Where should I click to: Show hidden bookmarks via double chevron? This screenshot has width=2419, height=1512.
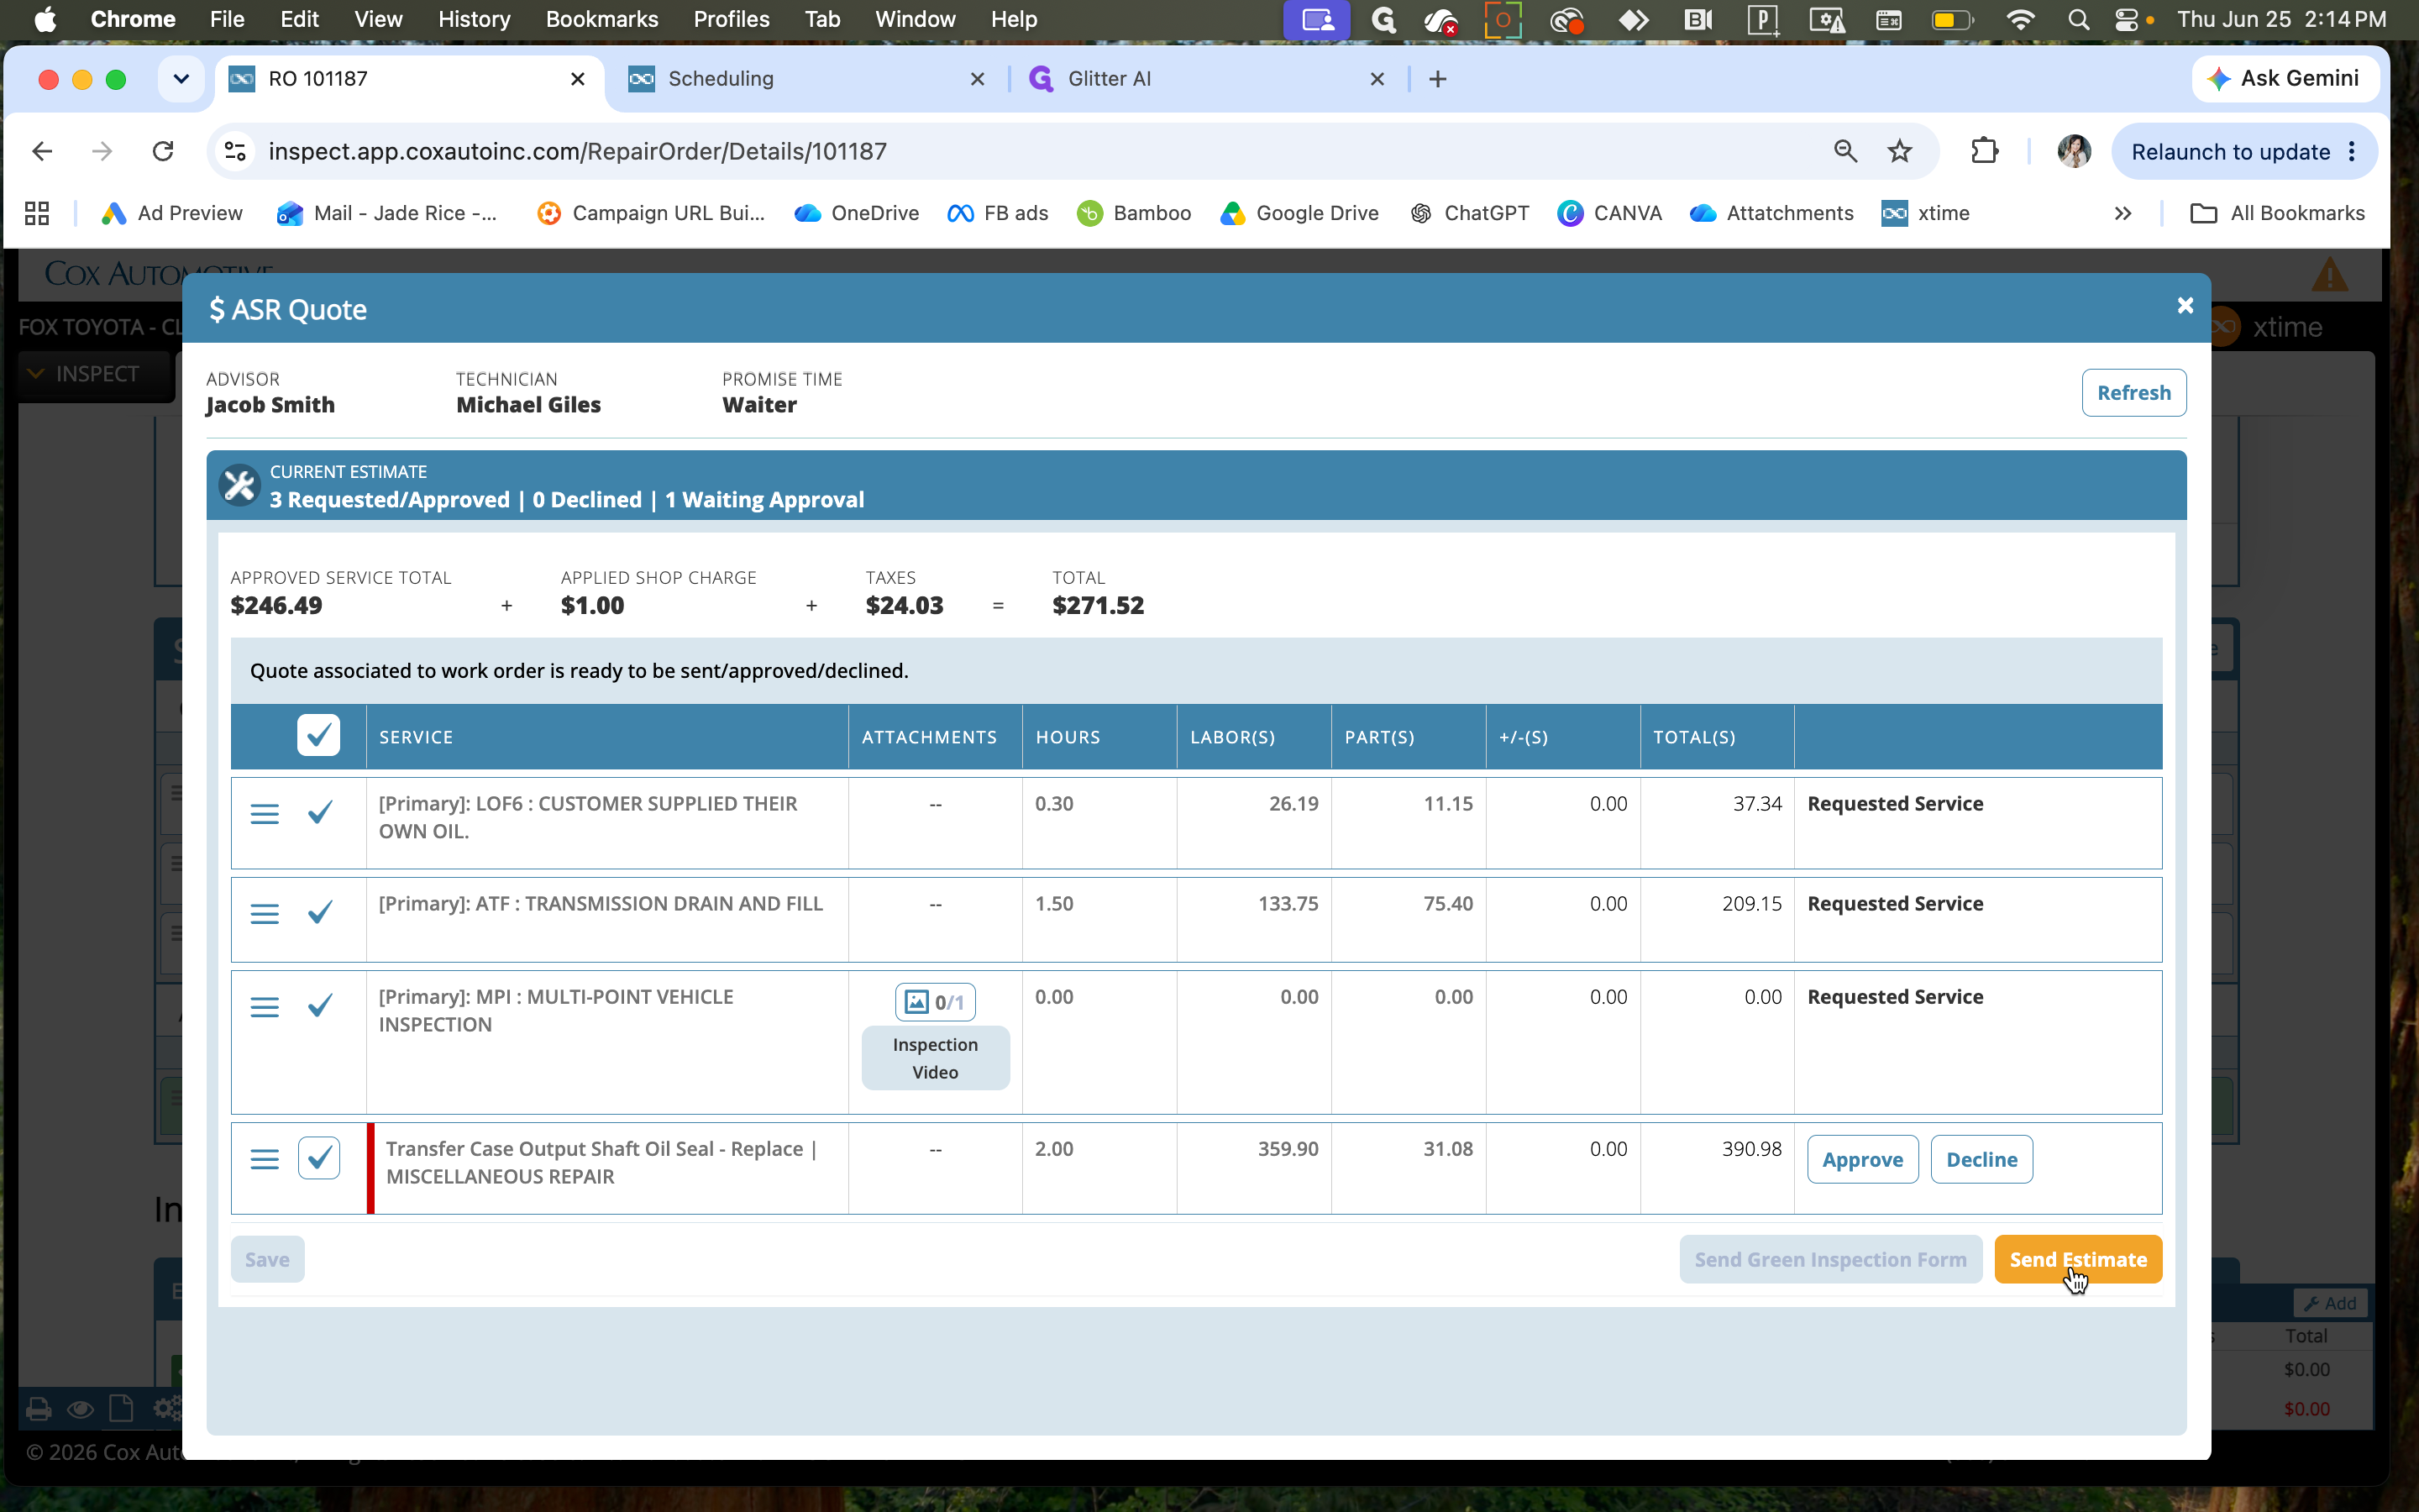click(x=2123, y=213)
